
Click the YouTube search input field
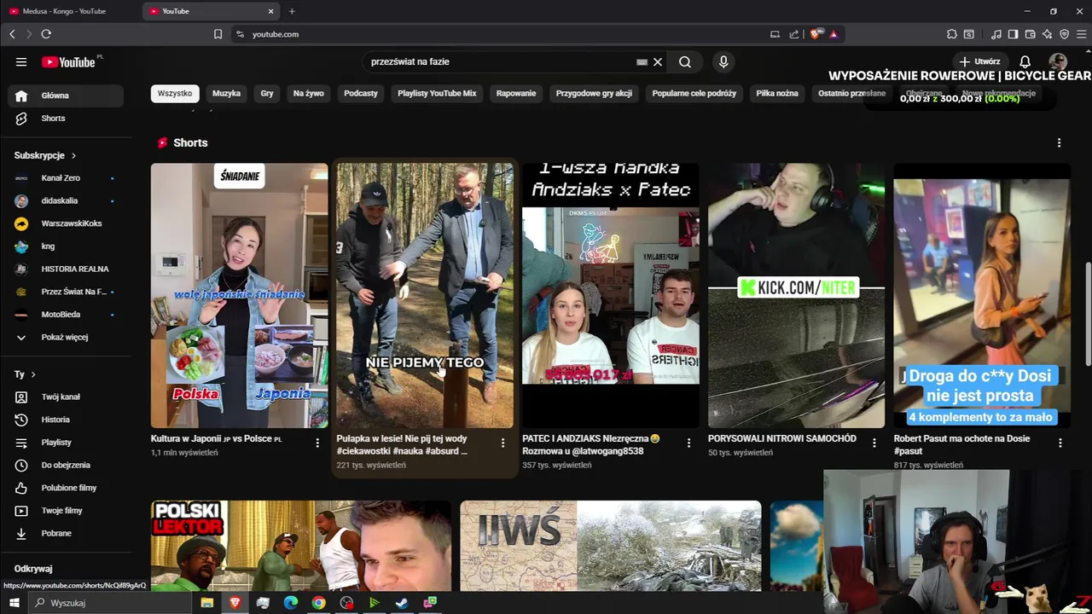pyautogui.click(x=499, y=61)
